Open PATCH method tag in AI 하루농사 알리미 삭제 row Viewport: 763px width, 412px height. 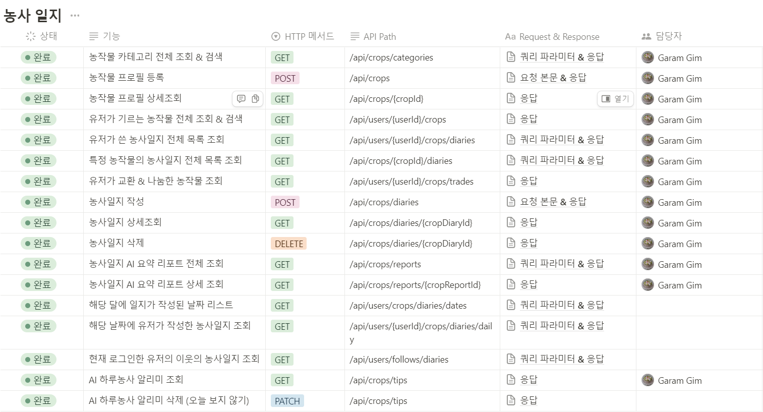[287, 401]
